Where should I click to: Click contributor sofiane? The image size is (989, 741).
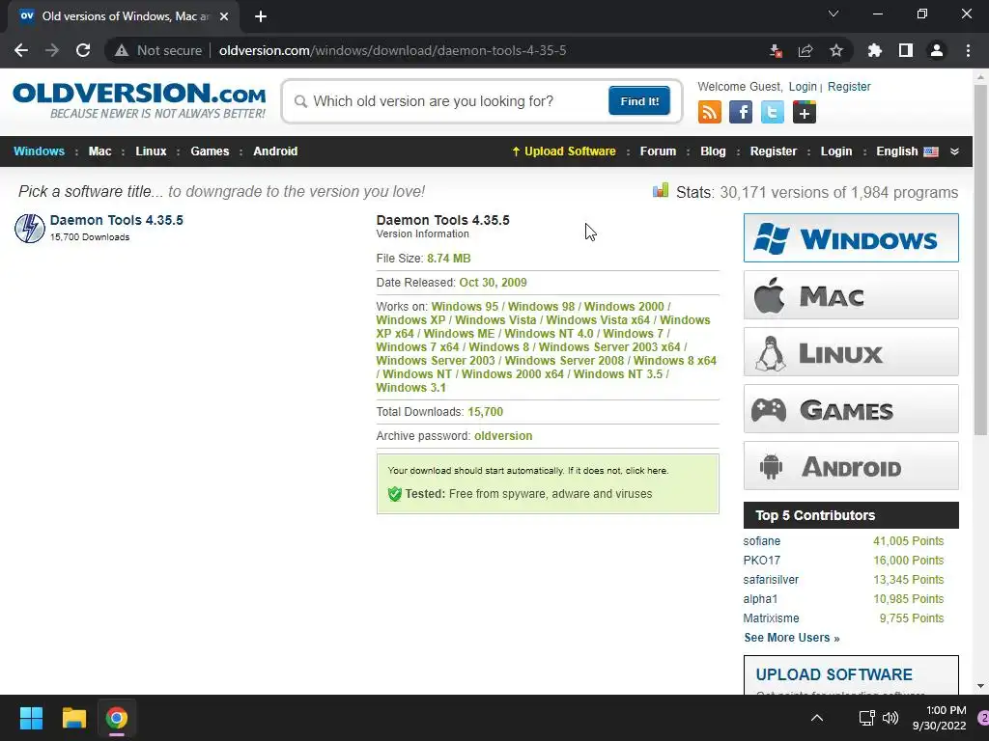[x=761, y=541]
